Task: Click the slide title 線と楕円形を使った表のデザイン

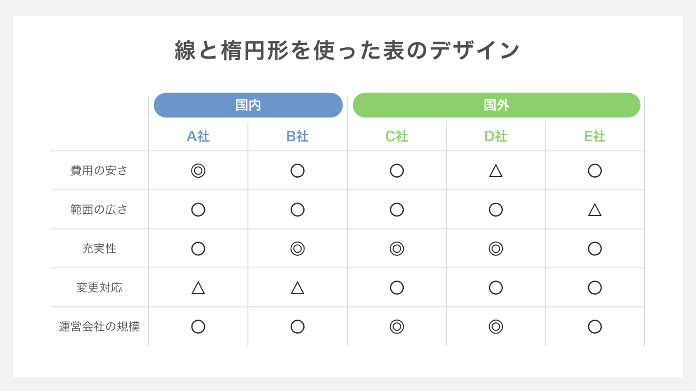Action: [x=347, y=51]
